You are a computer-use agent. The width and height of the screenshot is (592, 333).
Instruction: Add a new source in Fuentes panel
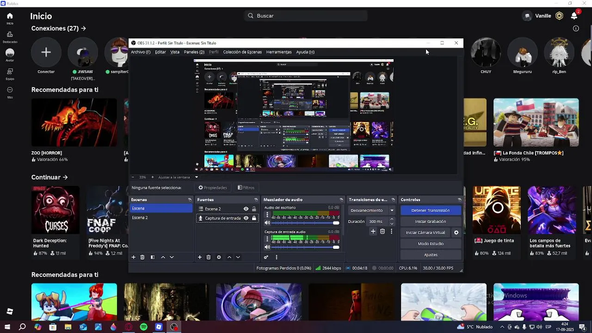200,257
